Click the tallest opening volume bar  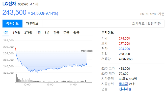click(x=16, y=78)
